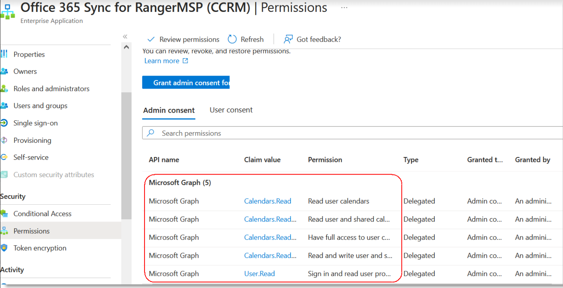Click the Owners people icon
This screenshot has width=563, height=288.
coord(4,71)
